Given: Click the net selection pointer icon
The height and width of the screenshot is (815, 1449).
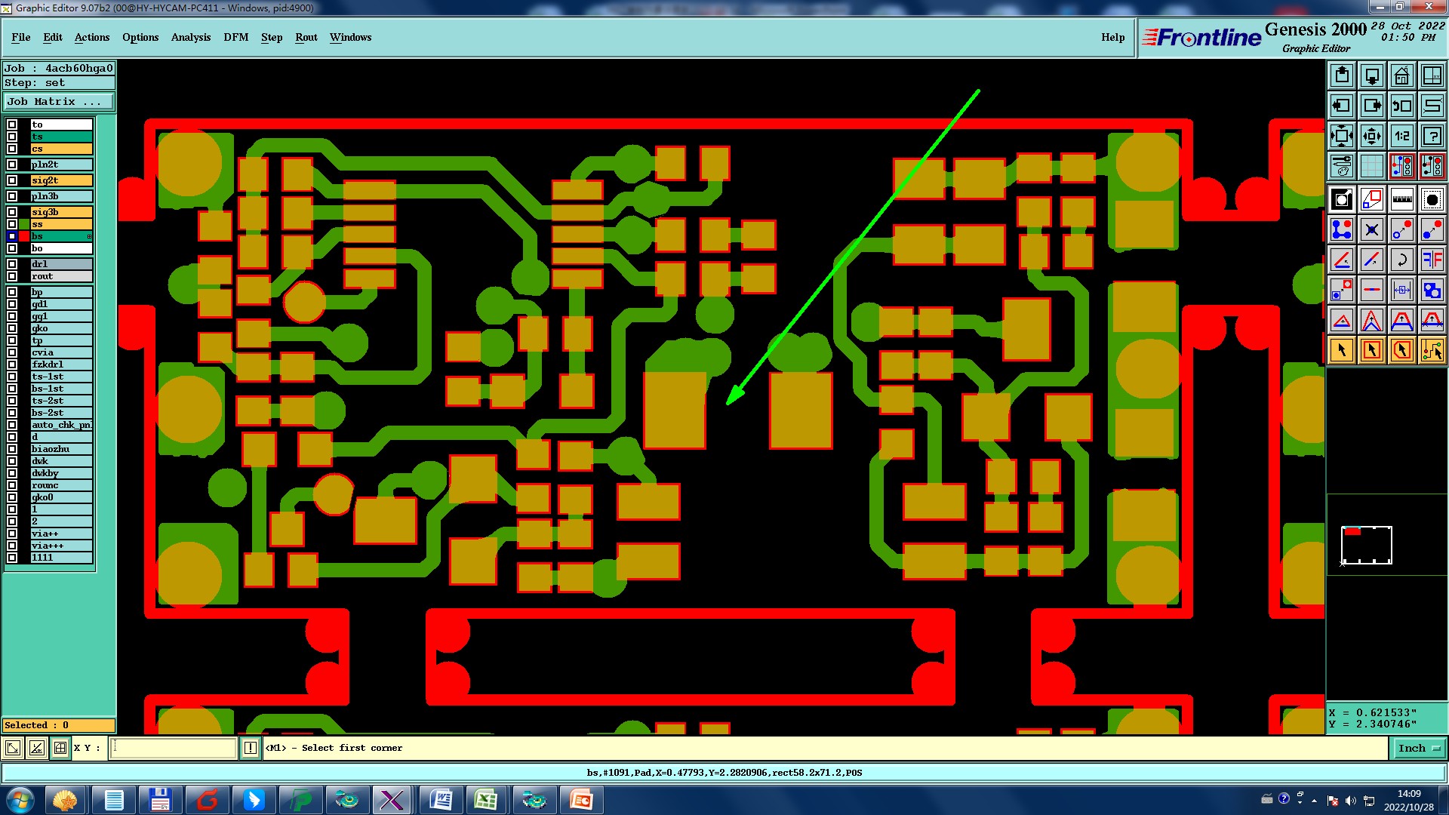Looking at the screenshot, I should pos(1432,350).
